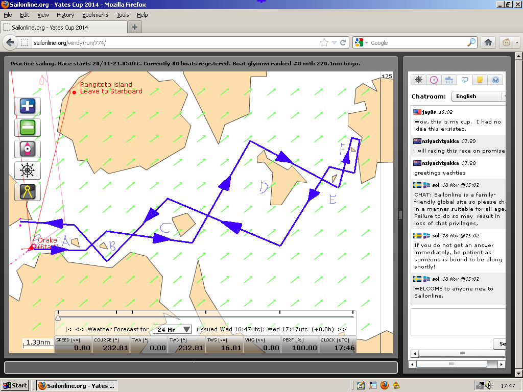This screenshot has width=523, height=392.
Task: Center map on boat icon
Action: 28,149
